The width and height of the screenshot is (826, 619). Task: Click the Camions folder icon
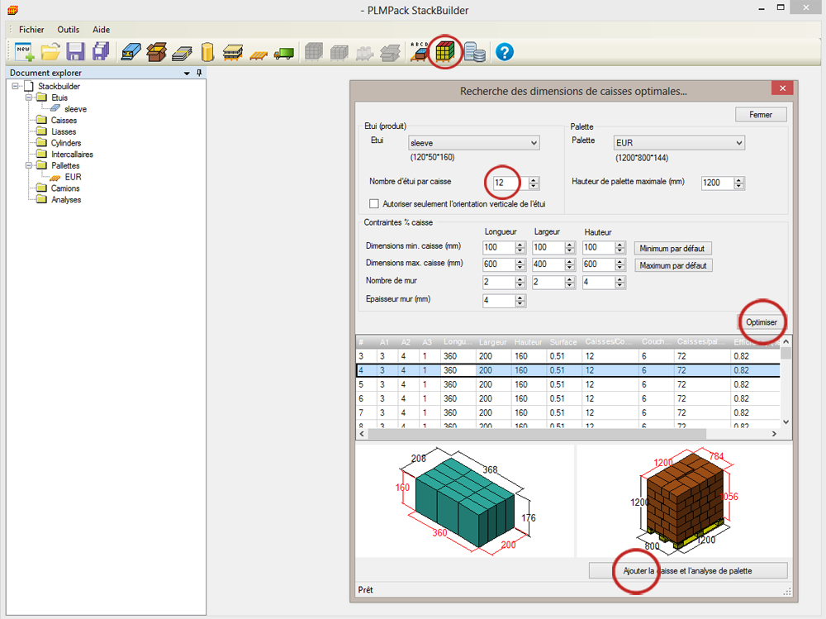41,188
